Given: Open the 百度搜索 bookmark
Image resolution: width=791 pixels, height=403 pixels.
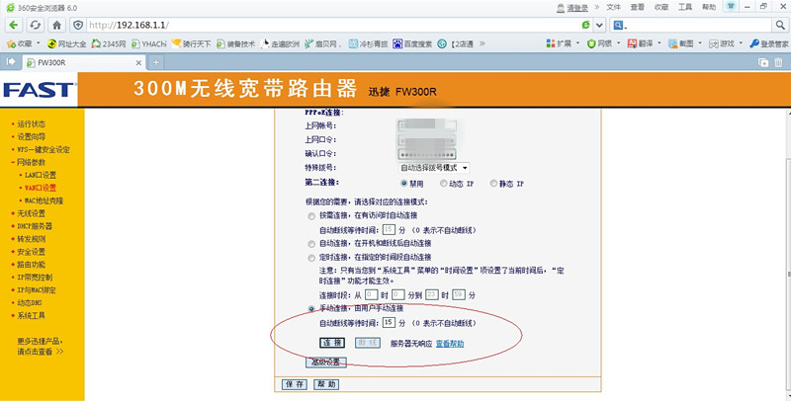Looking at the screenshot, I should pyautogui.click(x=412, y=43).
